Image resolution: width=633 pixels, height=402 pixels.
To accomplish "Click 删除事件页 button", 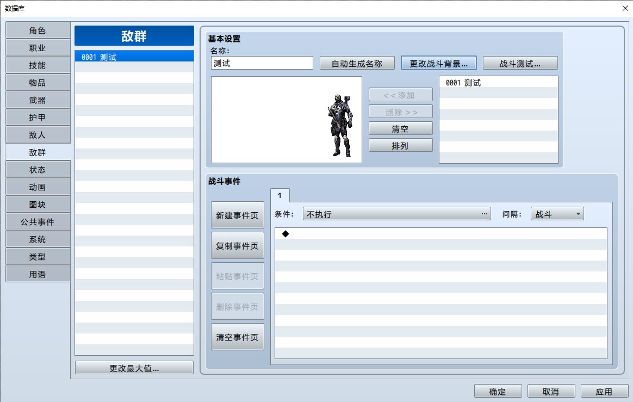I will (x=237, y=306).
